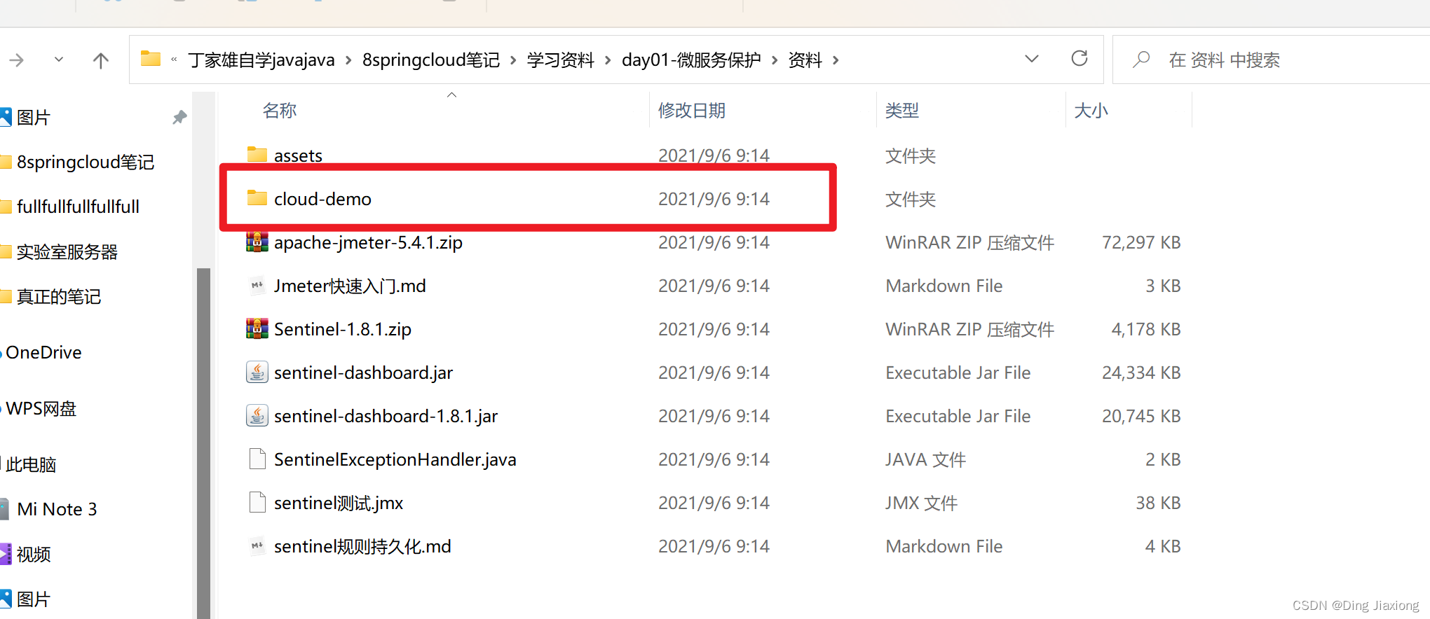Viewport: 1430px width, 619px height.
Task: Open the chevron after day01-微服务保护
Action: (775, 60)
